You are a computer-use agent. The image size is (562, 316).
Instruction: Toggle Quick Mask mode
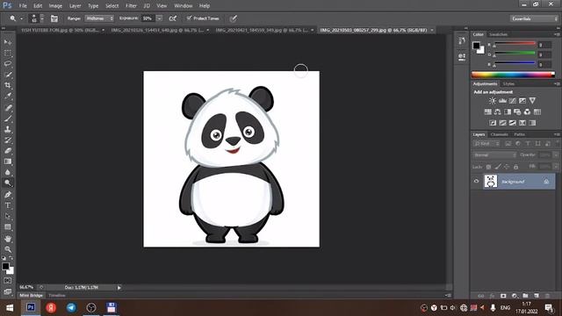[8, 281]
